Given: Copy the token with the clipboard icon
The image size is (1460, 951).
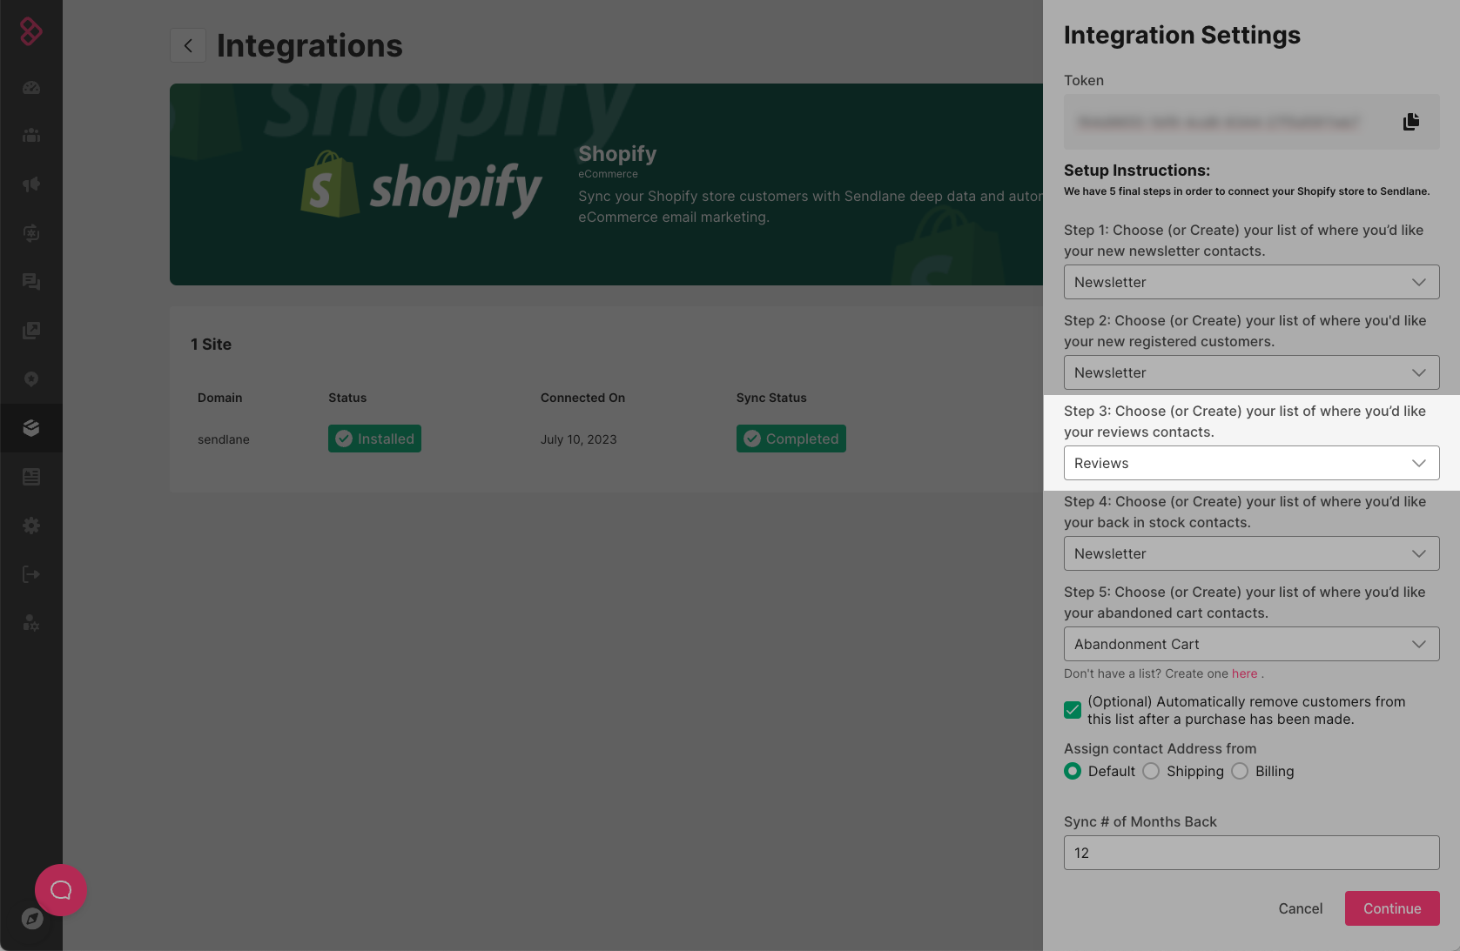Looking at the screenshot, I should tap(1410, 122).
